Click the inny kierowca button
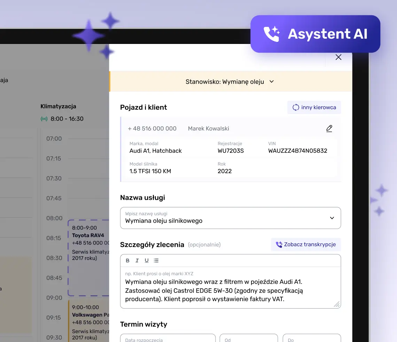397x342 pixels. coord(314,107)
